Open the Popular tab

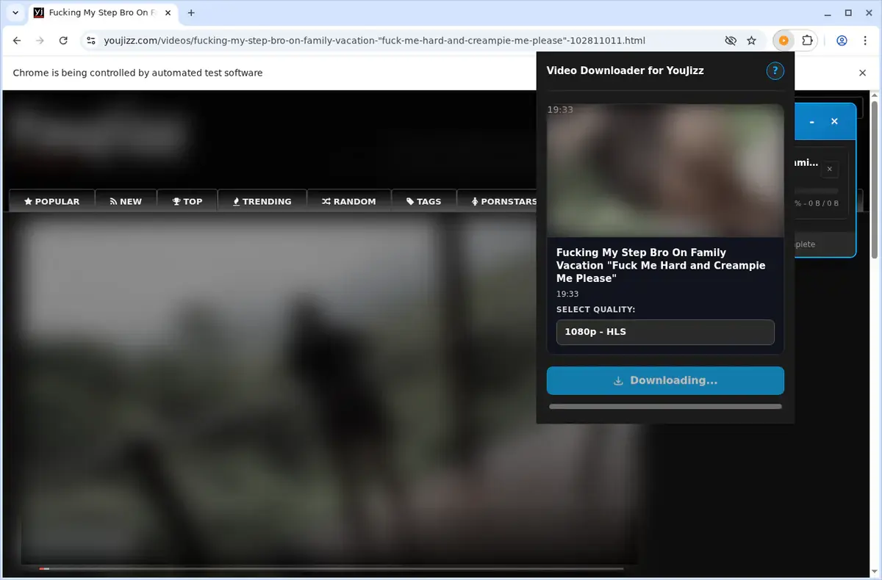51,201
